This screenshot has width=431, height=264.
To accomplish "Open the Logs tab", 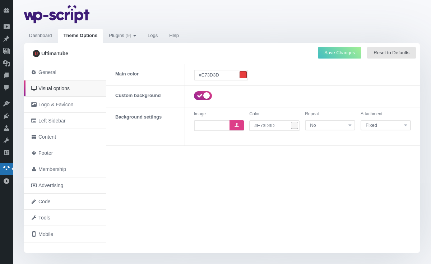I will coord(153,36).
